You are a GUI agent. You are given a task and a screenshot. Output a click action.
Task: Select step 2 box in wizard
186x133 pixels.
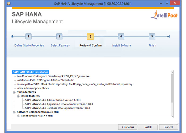[x=59, y=36]
